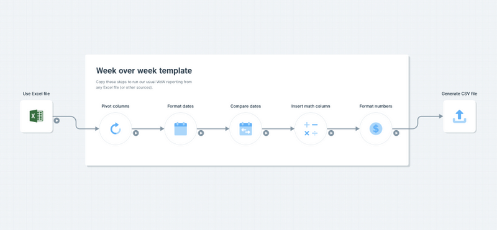Run the Pivot columns step play button
Image resolution: width=497 pixels, height=230 pixels.
click(135, 133)
